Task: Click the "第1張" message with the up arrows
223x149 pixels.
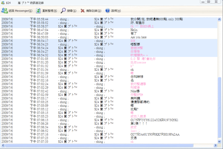Action: pos(139,124)
